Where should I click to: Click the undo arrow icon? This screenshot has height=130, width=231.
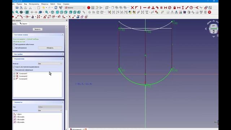[43, 8]
